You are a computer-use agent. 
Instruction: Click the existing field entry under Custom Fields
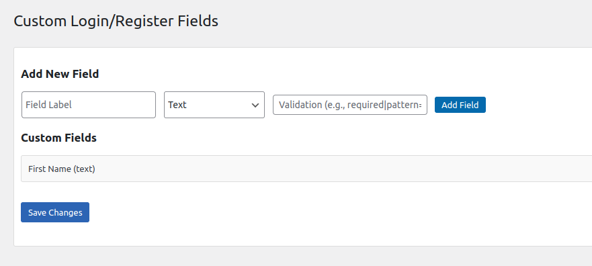tap(306, 169)
